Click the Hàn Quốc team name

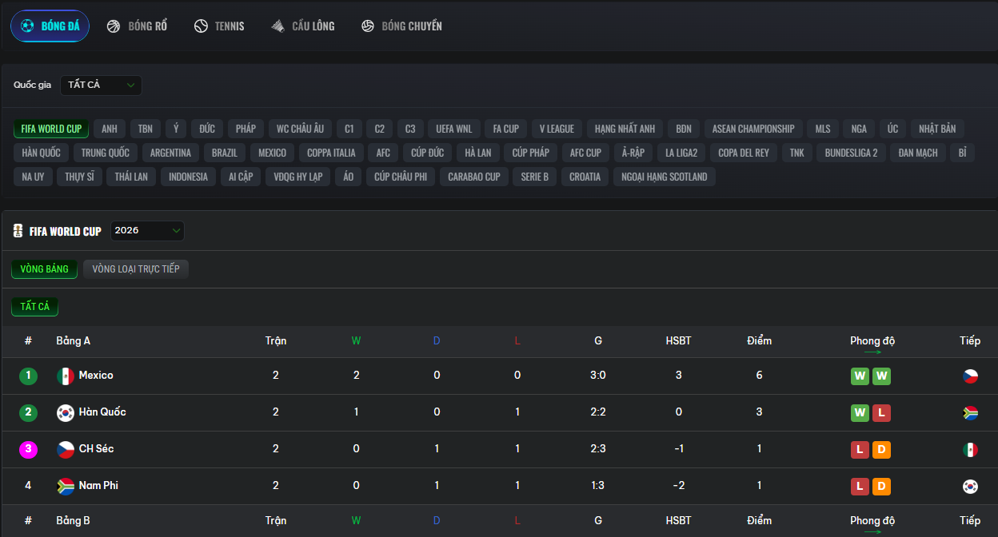pyautogui.click(x=102, y=412)
